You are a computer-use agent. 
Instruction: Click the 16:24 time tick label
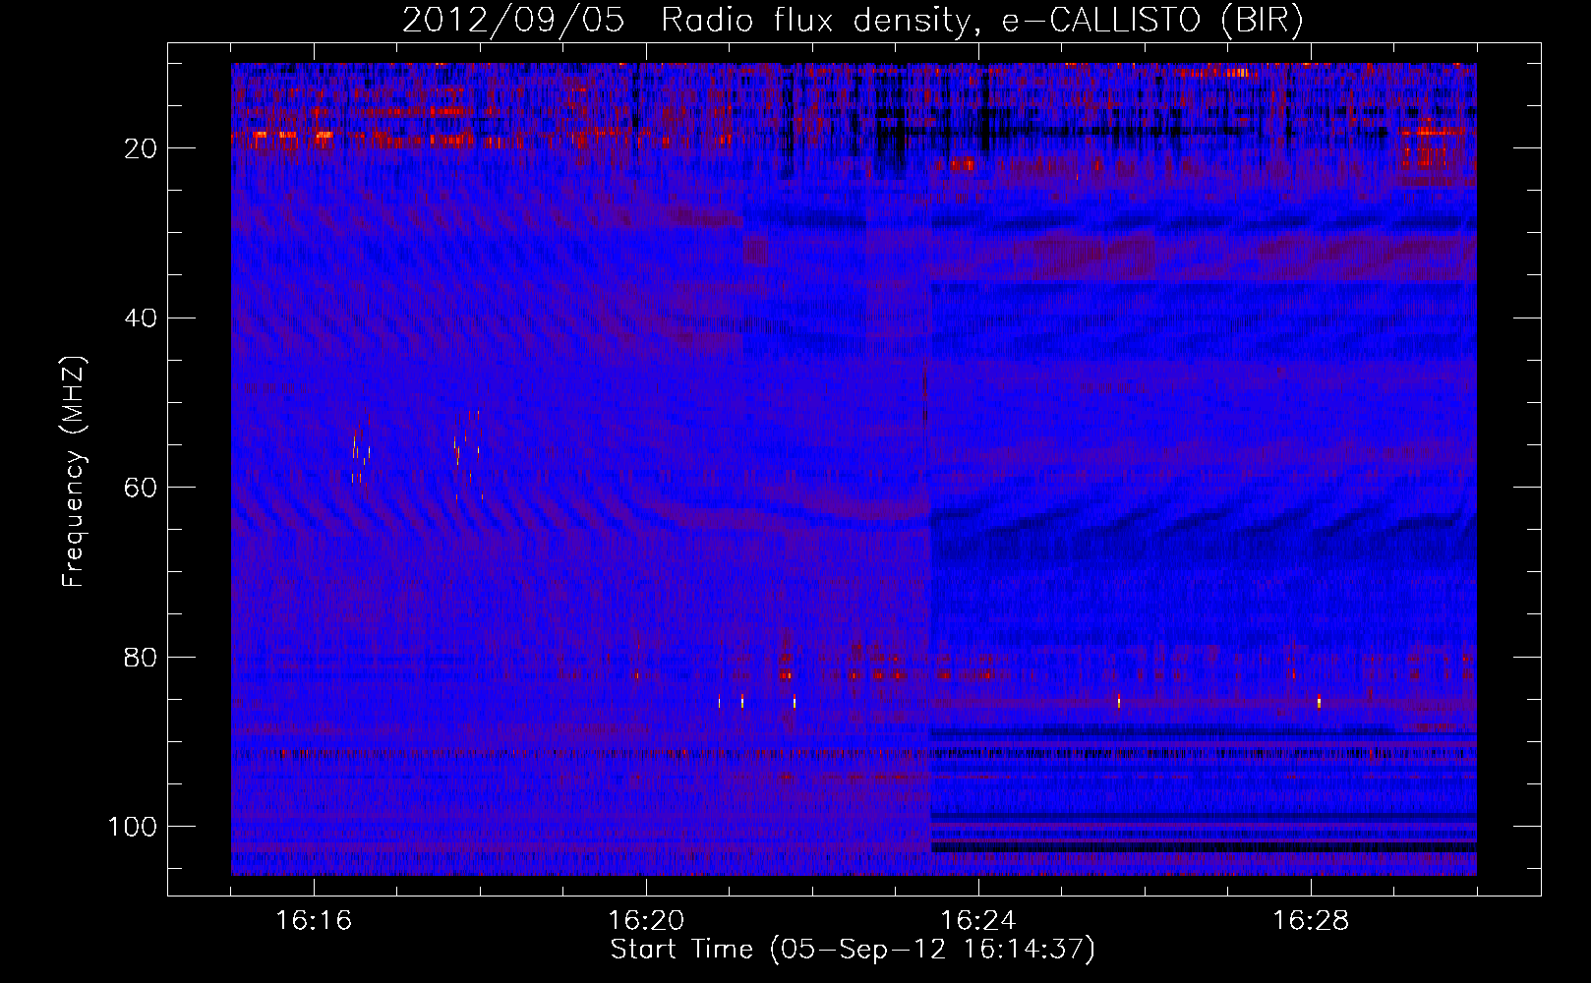click(x=977, y=921)
